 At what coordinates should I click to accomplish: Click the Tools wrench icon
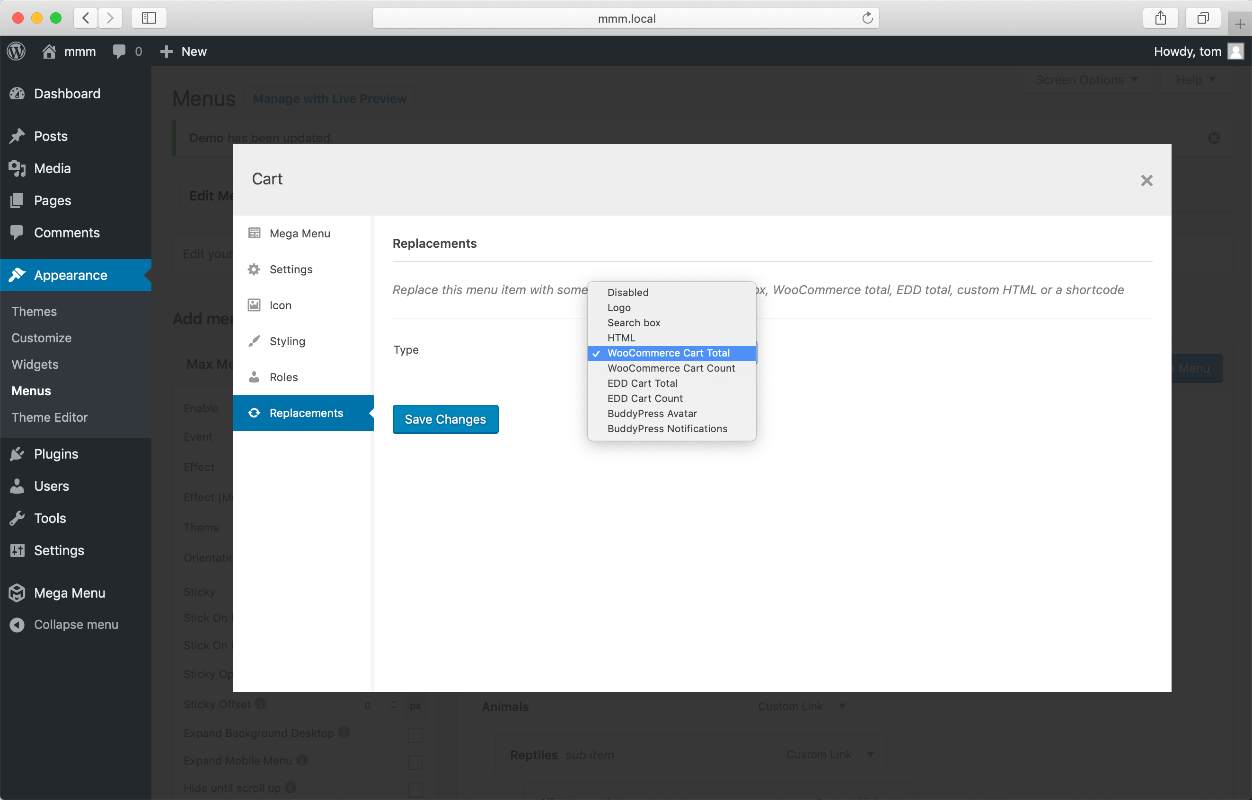coord(17,518)
